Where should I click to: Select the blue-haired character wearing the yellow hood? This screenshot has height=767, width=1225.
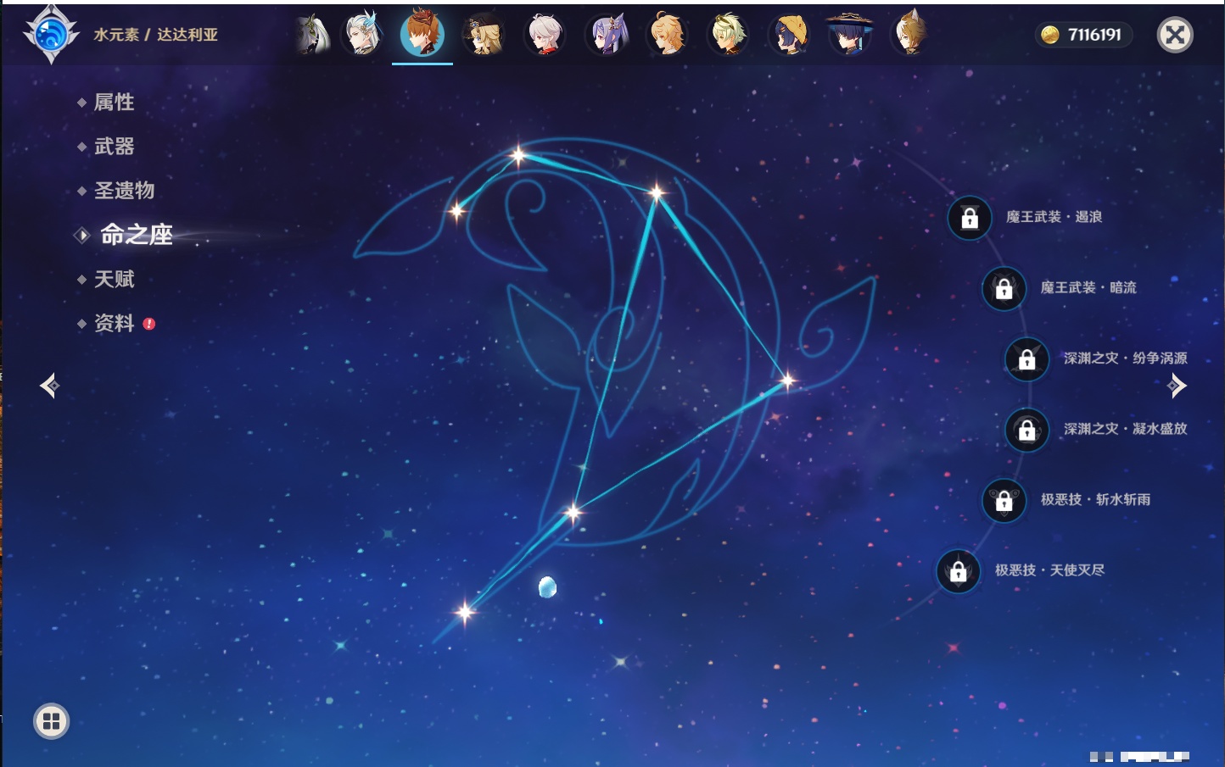(x=789, y=35)
